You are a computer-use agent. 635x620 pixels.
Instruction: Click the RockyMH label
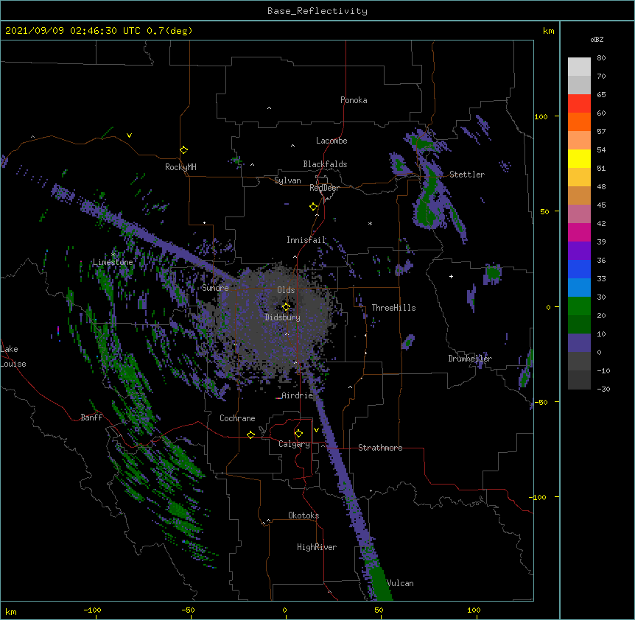180,166
